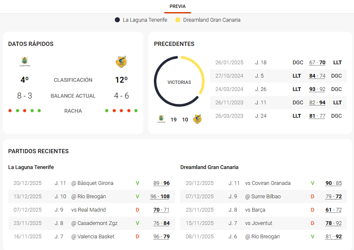Click the Victorias donut chart

click(x=179, y=82)
